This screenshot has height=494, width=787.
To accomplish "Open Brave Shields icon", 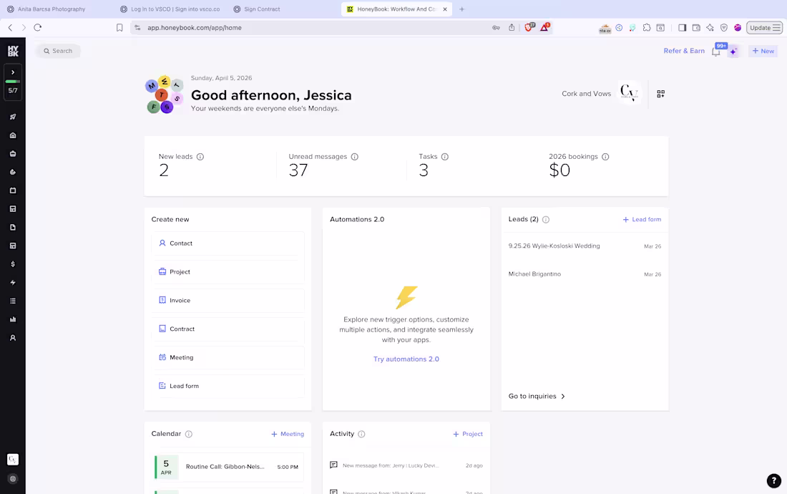I will pos(529,27).
